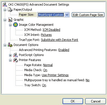
Task: Click Page Rotate value Normal
Action: (48, 65)
